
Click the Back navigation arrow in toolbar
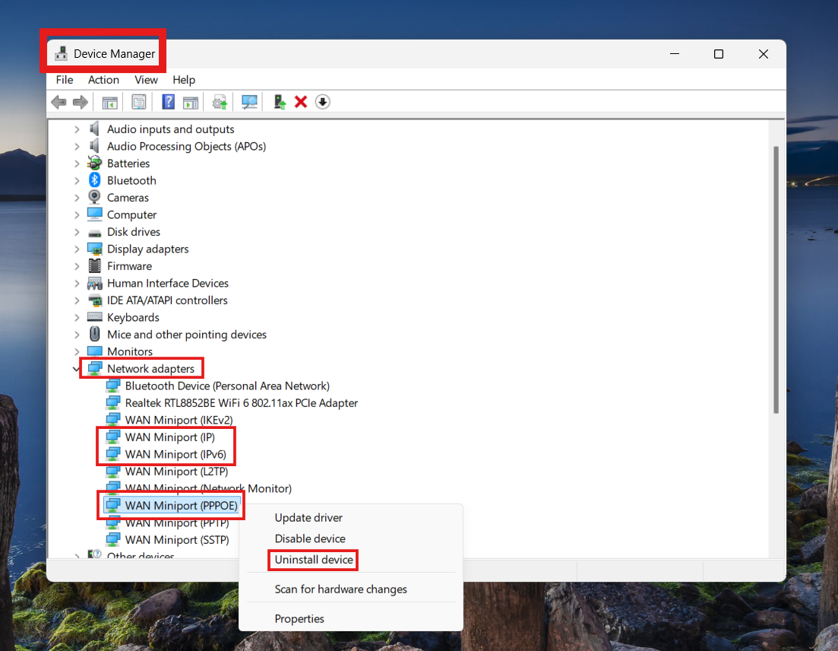(x=59, y=101)
